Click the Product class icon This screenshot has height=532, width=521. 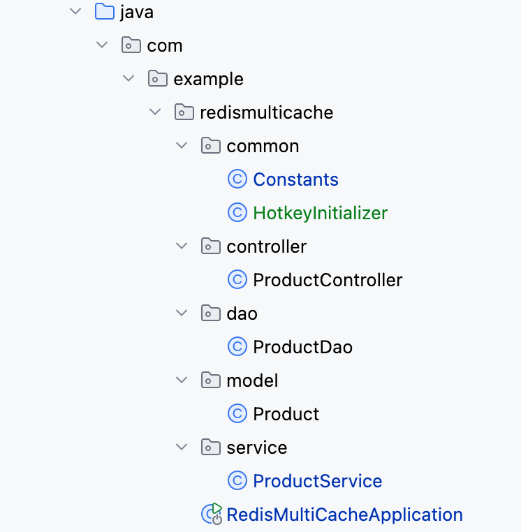pos(237,414)
